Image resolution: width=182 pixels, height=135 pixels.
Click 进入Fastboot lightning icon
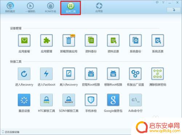pos(46,74)
